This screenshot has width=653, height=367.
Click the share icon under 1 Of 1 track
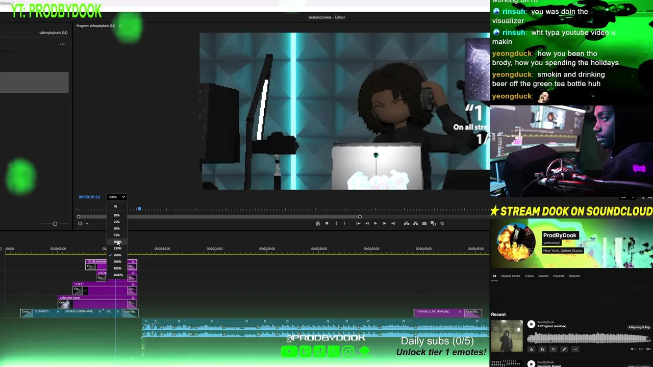pos(531,349)
